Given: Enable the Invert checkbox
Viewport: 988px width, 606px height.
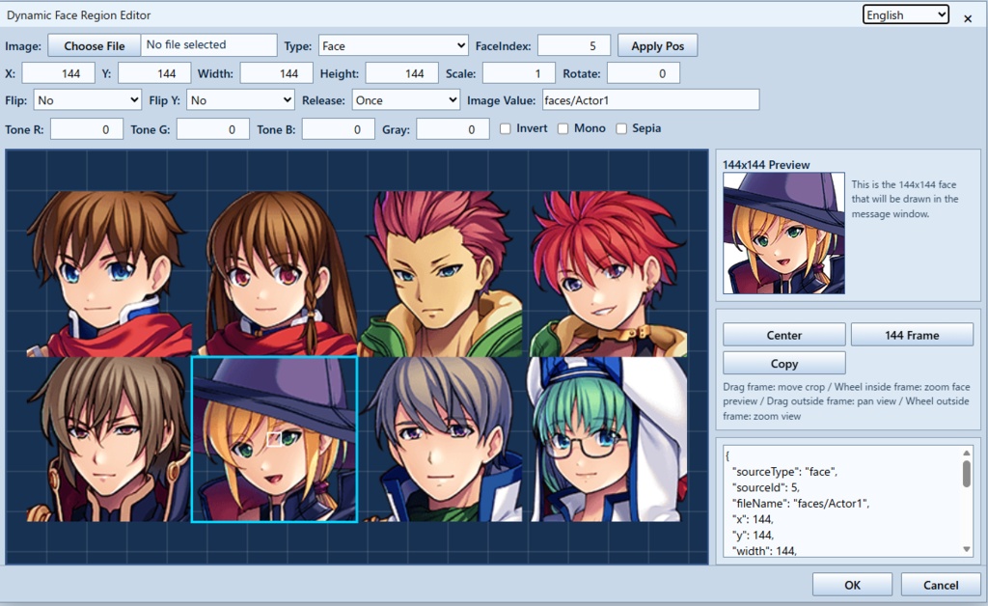Looking at the screenshot, I should pyautogui.click(x=506, y=128).
